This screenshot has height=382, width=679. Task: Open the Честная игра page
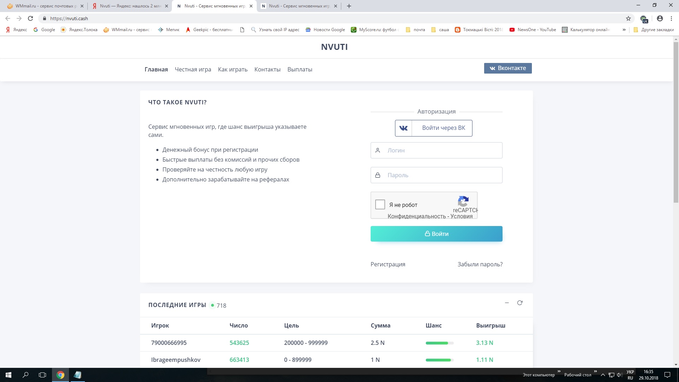click(193, 69)
